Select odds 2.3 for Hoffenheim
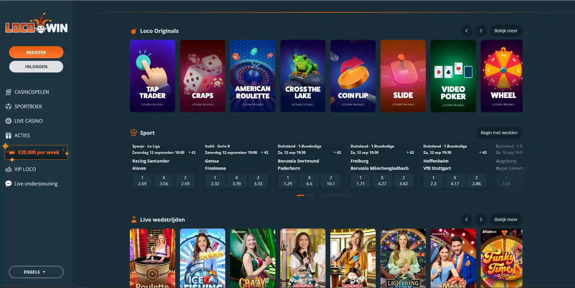Image resolution: width=575 pixels, height=288 pixels. 433,181
